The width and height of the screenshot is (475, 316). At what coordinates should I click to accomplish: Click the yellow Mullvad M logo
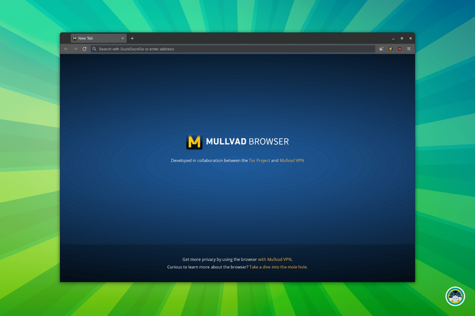tap(194, 142)
